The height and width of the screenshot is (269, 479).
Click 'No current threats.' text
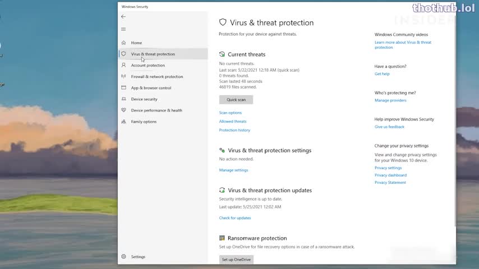237,63
